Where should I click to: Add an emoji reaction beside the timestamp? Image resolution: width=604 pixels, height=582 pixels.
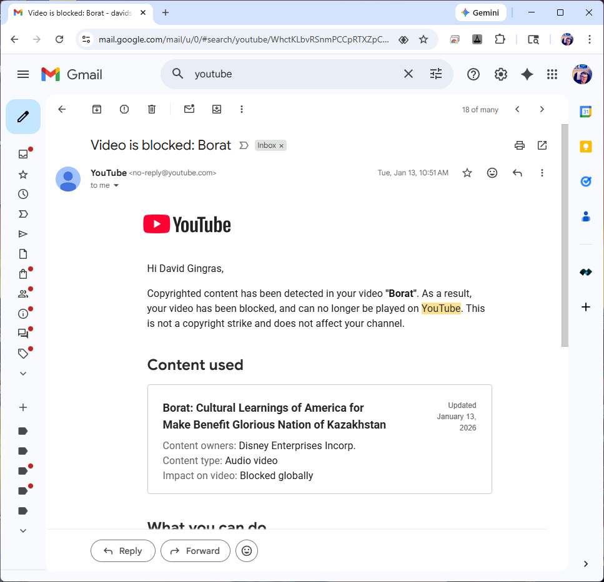point(492,173)
